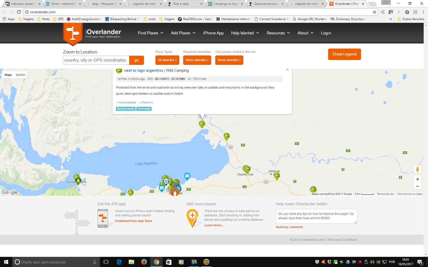
Task: Click the Windows Start button
Action: tap(6, 262)
